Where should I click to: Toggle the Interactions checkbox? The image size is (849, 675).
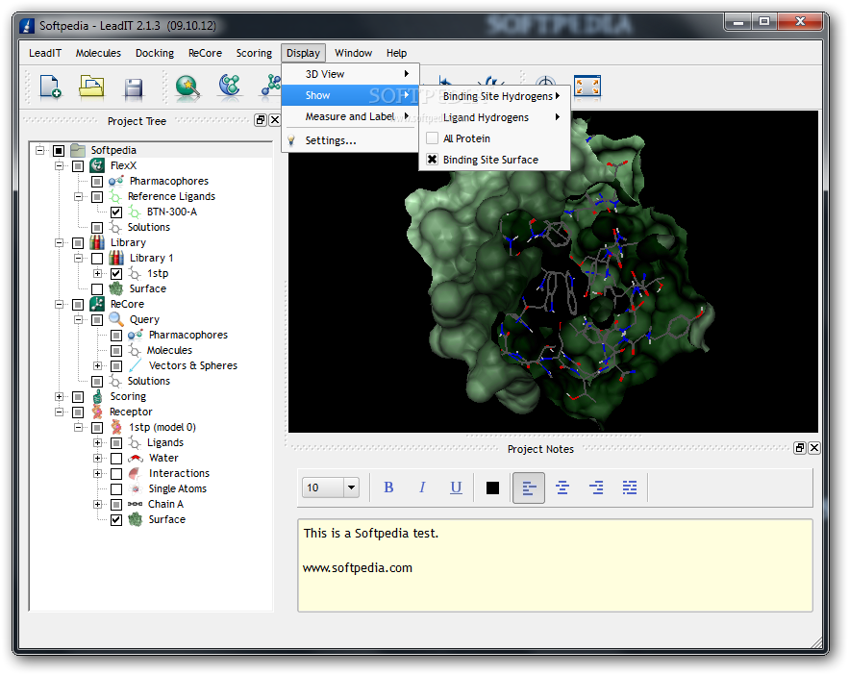click(x=116, y=474)
